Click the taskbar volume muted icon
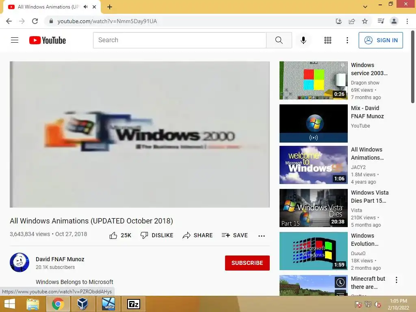 377,304
